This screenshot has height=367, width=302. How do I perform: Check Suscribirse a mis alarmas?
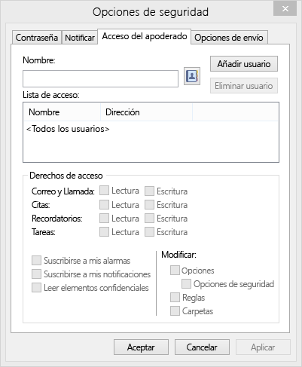(x=36, y=261)
